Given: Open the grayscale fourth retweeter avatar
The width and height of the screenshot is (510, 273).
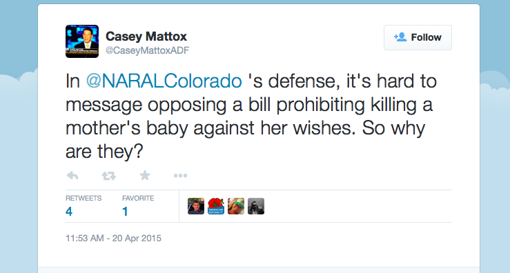Looking at the screenshot, I should tap(256, 206).
